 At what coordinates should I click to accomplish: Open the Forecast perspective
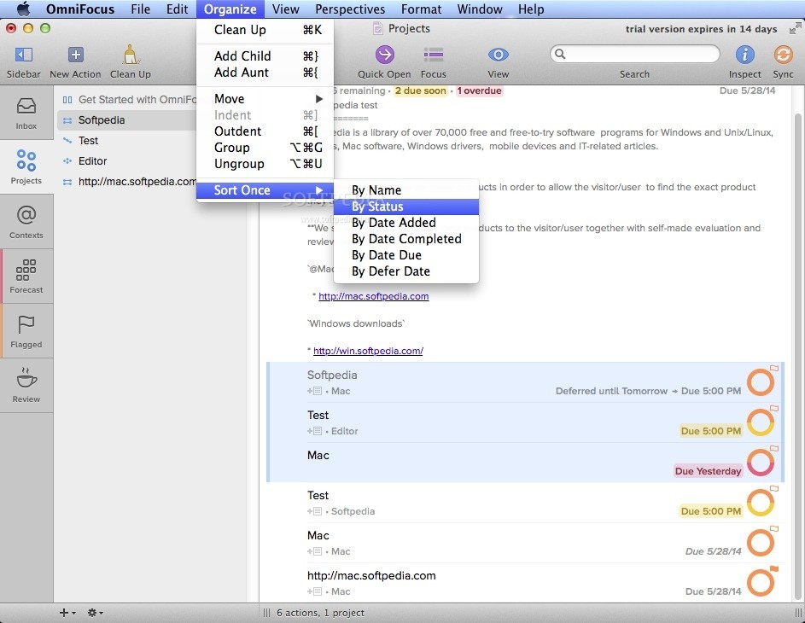(x=26, y=277)
